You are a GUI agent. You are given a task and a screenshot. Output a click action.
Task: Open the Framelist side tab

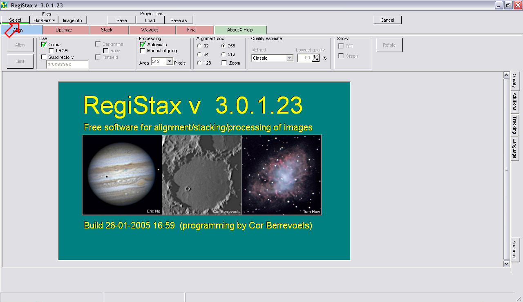[514, 249]
